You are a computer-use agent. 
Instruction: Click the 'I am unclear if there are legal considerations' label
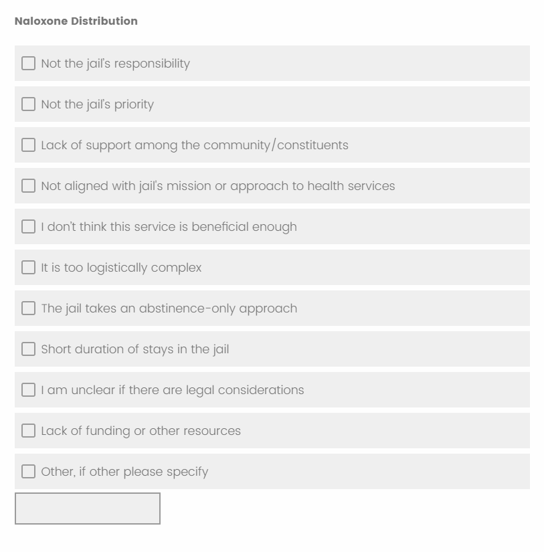click(x=172, y=390)
